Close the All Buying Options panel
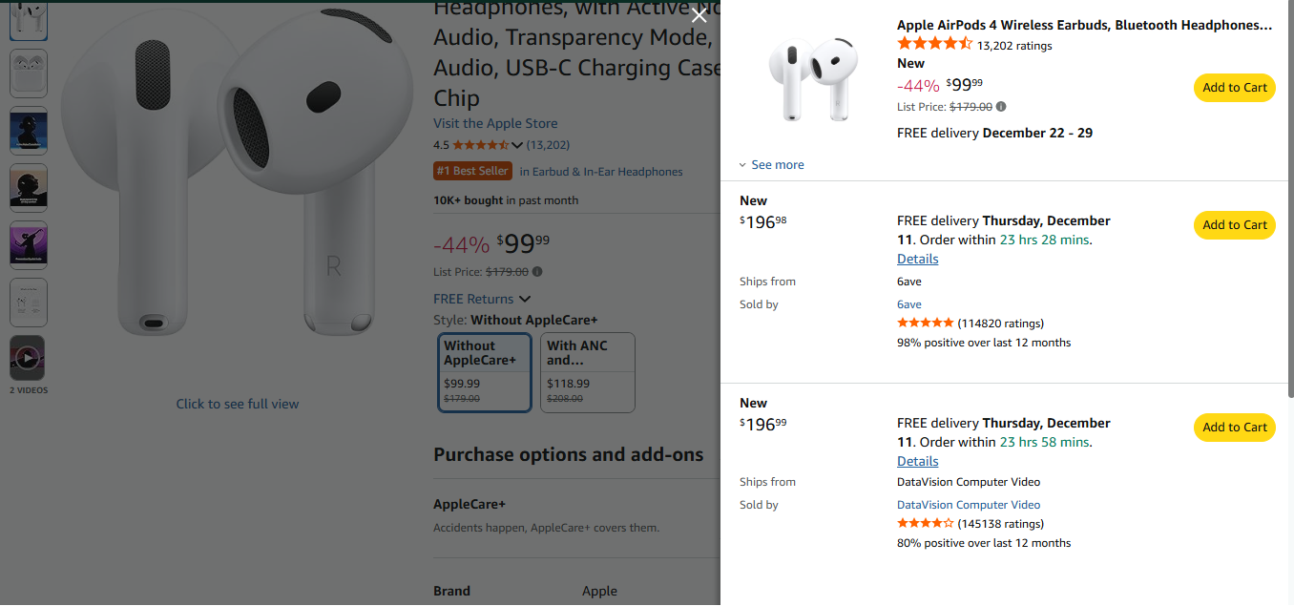 pos(699,15)
